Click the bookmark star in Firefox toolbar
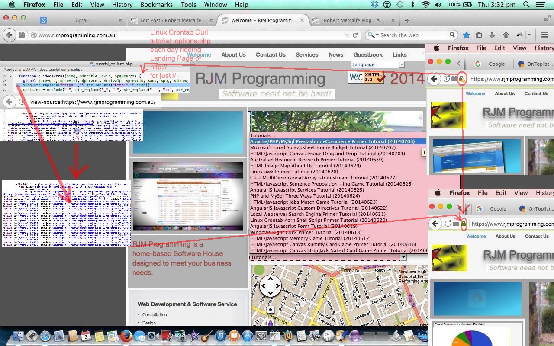The height and width of the screenshot is (346, 554). [467, 35]
